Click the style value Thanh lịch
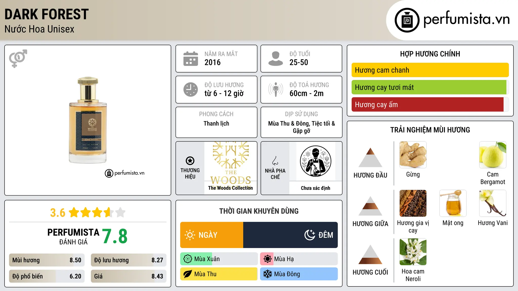The image size is (518, 291). pos(216,124)
